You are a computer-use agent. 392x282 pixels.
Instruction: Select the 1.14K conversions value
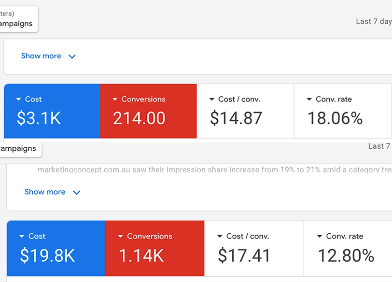tap(141, 255)
